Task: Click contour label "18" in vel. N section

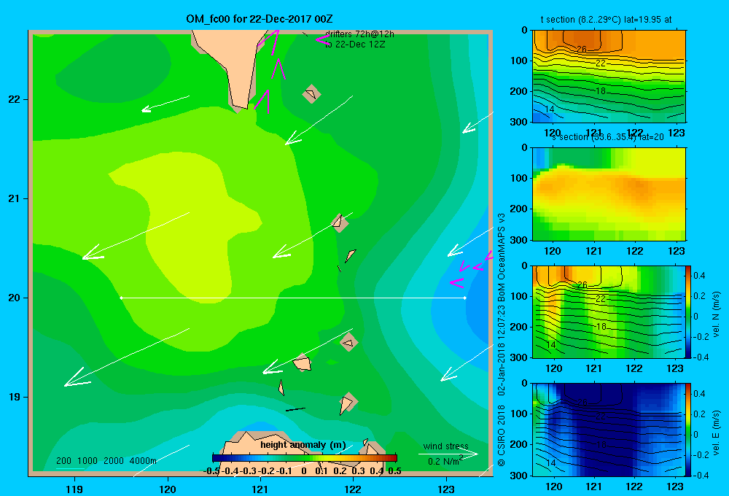Action: point(601,327)
